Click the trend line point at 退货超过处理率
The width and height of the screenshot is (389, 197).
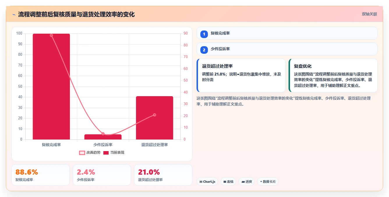coord(154,115)
